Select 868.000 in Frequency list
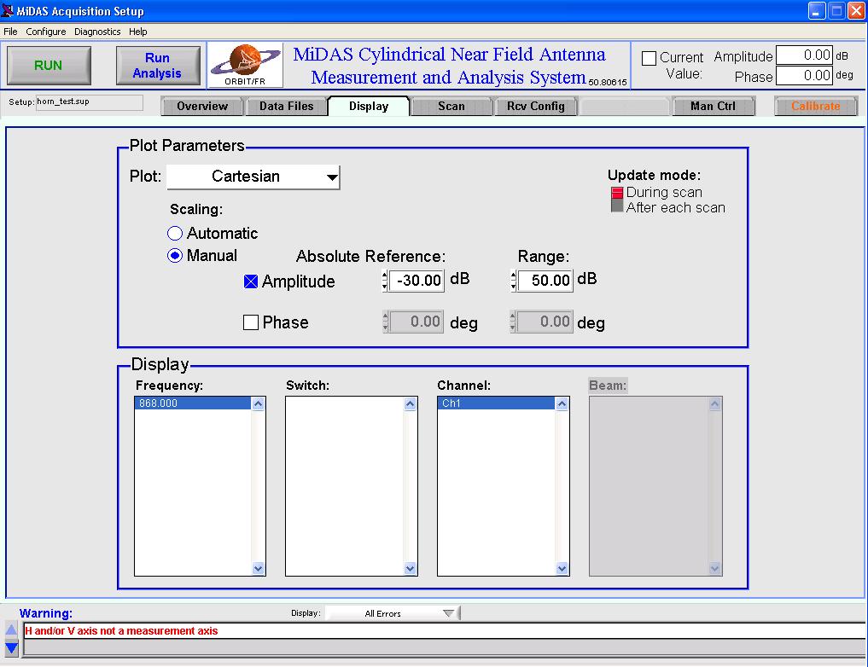This screenshot has height=667, width=868. 193,403
